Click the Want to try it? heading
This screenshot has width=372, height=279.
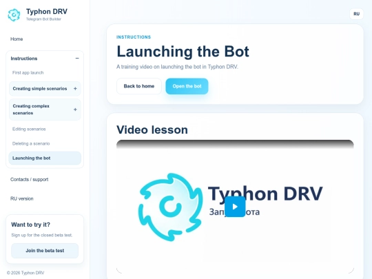click(30, 225)
